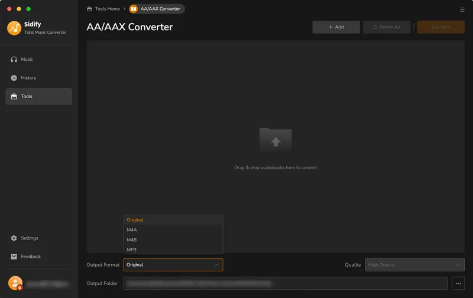Screen dimensions: 473x298
Task: Open the Quality dropdown
Action: point(414,265)
